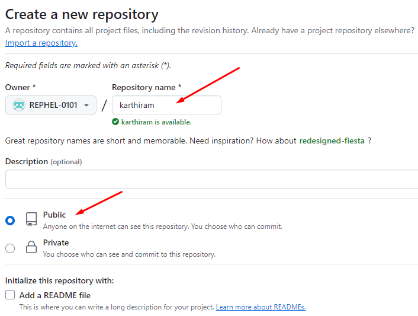Viewport: 418px width, 316px height.
Task: Click the owner avatar icon
Action: point(19,106)
